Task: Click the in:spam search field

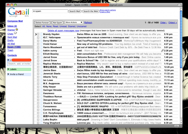Action: coord(50,11)
